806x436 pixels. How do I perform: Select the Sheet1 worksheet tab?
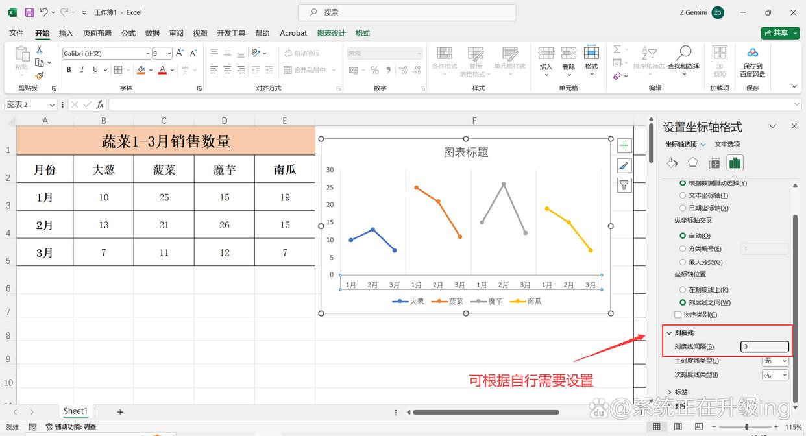coord(75,411)
